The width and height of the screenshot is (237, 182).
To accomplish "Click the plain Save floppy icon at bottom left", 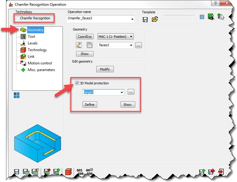I will 17,172.
